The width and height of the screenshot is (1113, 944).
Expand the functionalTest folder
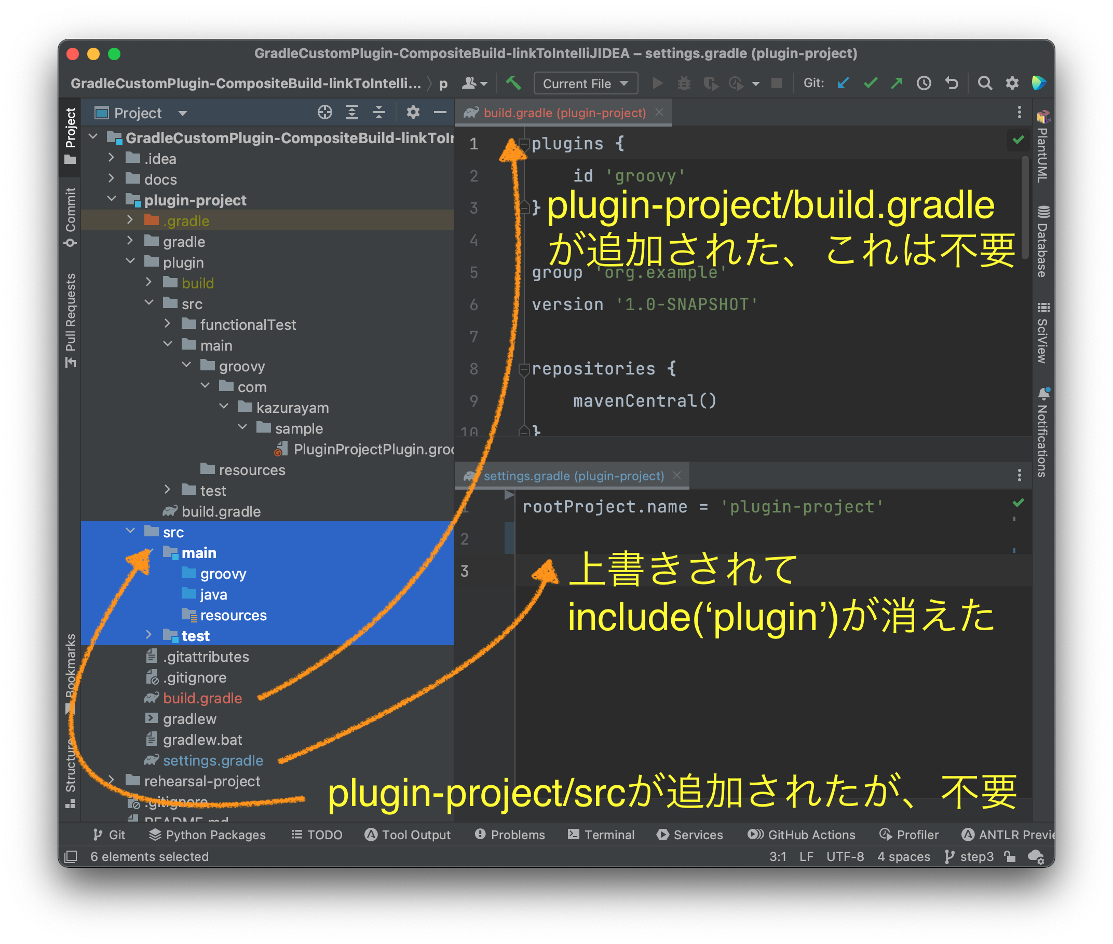click(x=167, y=324)
